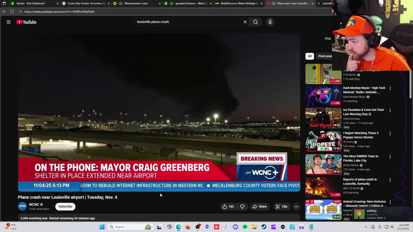Open the FOX Sports live thumbnail
The height and width of the screenshot is (232, 413).
(x=323, y=74)
